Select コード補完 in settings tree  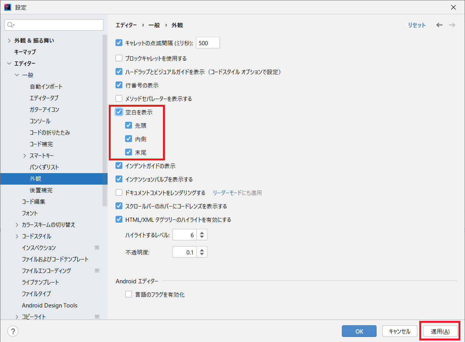click(x=41, y=144)
